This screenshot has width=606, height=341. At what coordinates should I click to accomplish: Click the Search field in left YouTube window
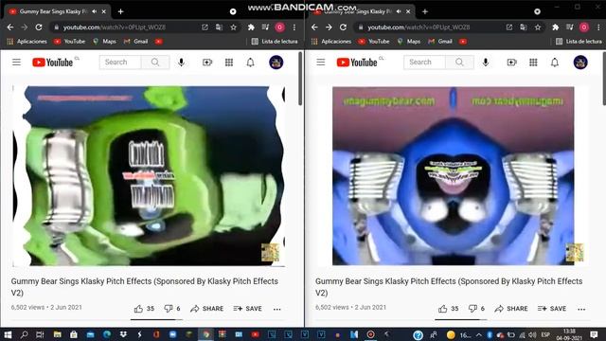[120, 63]
